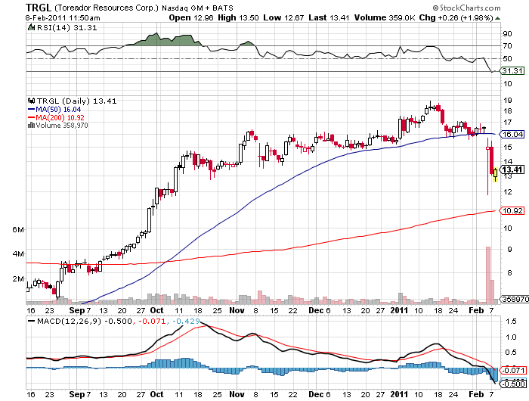Click the blue -0.429 MACD histogram legend value
Viewport: 529px width, 401px height.
click(x=187, y=321)
